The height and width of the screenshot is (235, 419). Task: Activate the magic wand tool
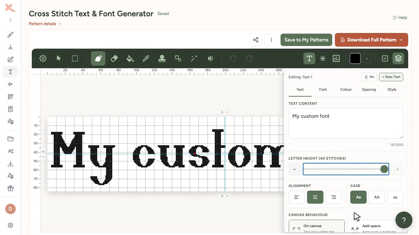(x=194, y=58)
